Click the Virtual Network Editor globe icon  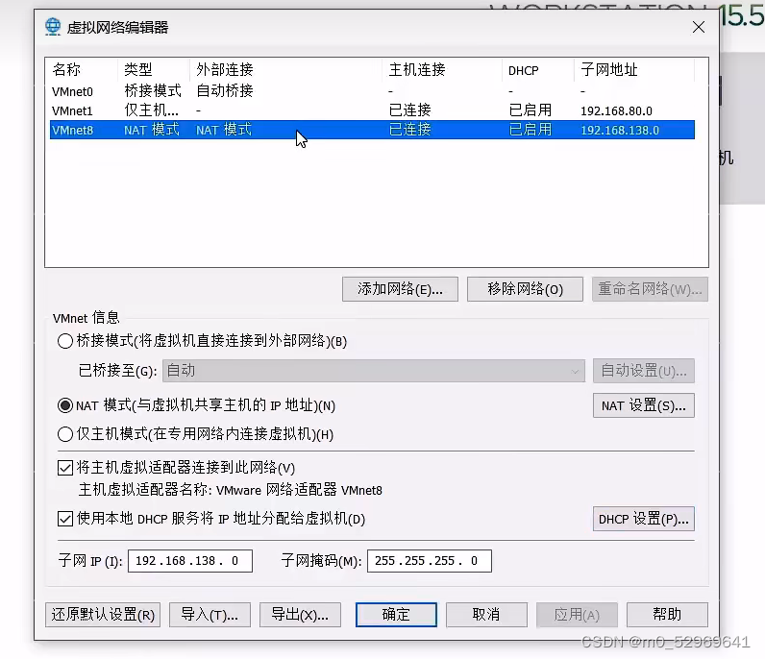[53, 26]
